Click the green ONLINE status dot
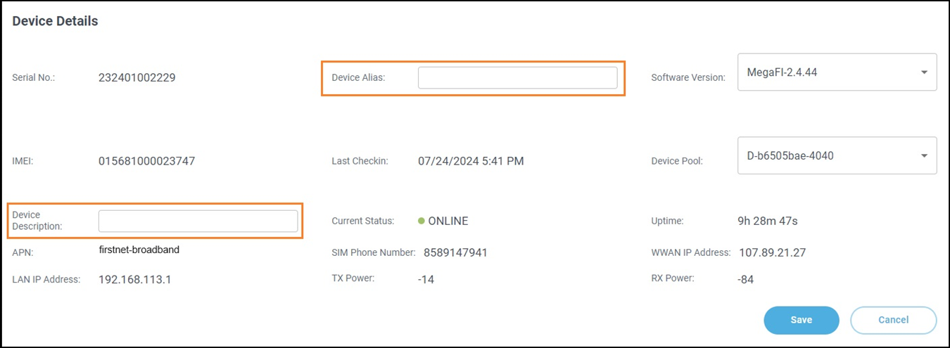950x348 pixels. click(421, 221)
